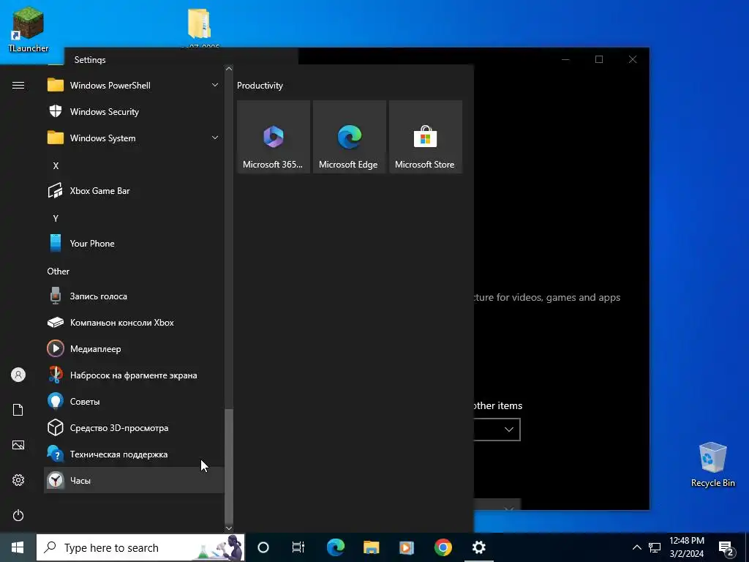Image resolution: width=749 pixels, height=562 pixels.
Task: Launch Google Chrome from the taskbar
Action: click(x=443, y=547)
